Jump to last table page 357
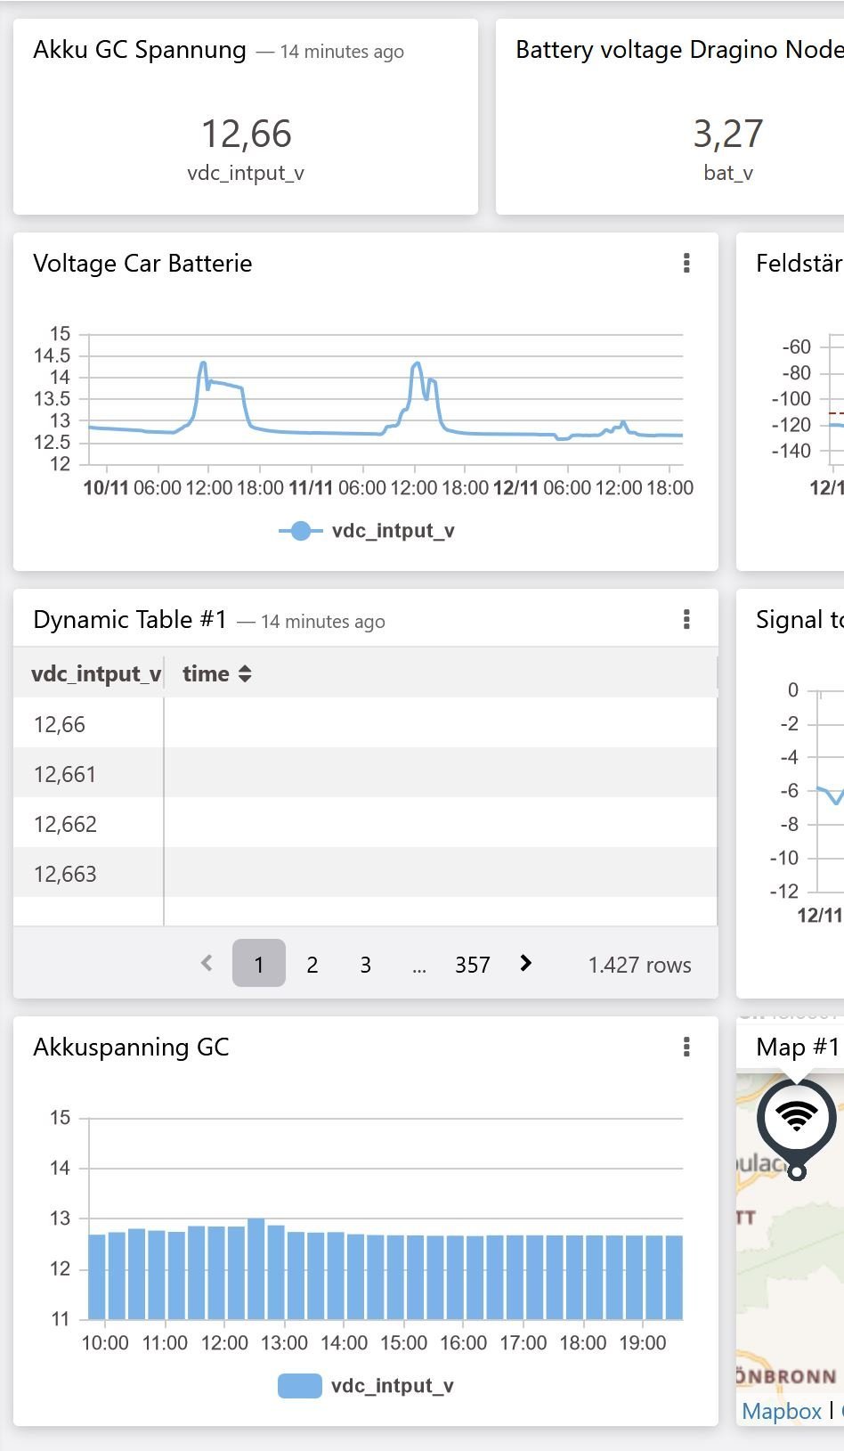The height and width of the screenshot is (1451, 844). click(x=473, y=965)
